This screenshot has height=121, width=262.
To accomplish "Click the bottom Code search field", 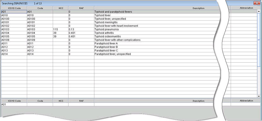I will [40, 105].
